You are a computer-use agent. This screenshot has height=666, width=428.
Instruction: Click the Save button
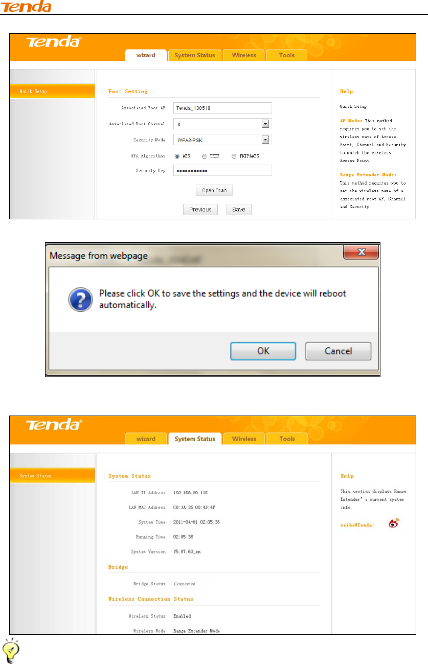[239, 210]
